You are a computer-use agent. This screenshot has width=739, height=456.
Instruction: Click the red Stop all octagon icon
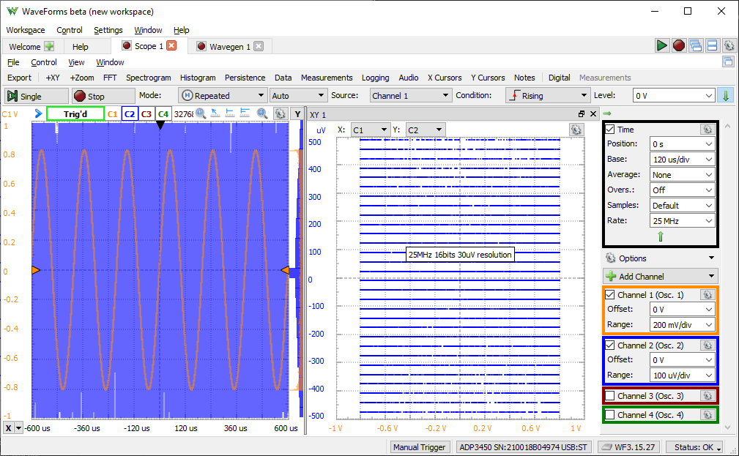679,45
